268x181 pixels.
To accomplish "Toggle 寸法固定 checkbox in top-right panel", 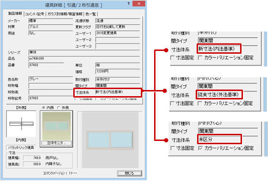I will (173, 58).
